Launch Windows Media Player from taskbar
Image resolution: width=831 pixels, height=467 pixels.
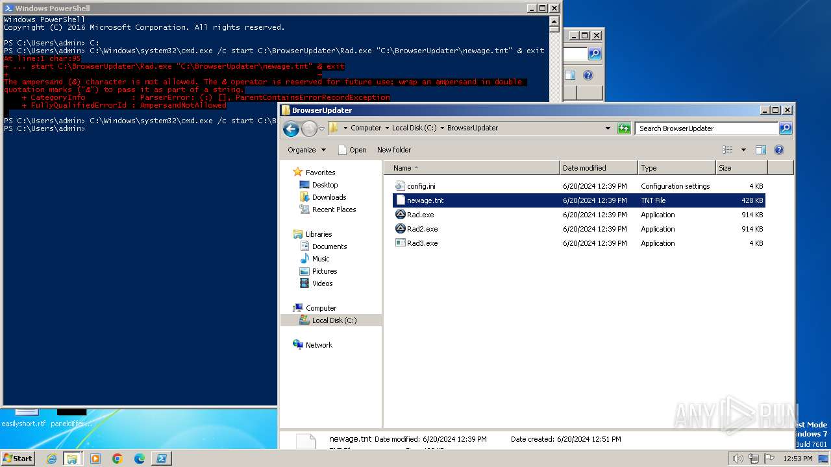point(95,459)
